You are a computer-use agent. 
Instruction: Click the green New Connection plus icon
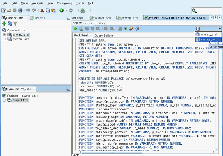4,23
